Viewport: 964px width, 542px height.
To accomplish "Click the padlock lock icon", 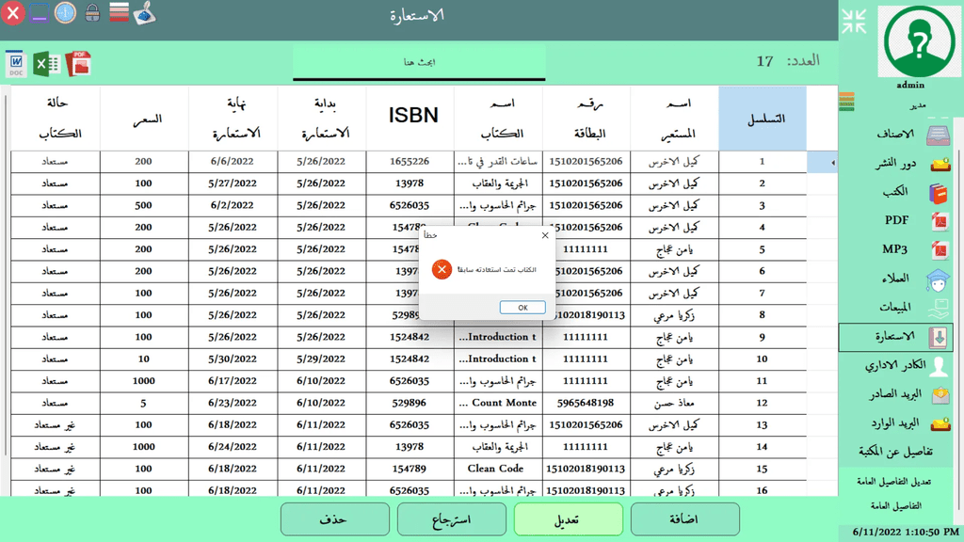I will [x=92, y=12].
